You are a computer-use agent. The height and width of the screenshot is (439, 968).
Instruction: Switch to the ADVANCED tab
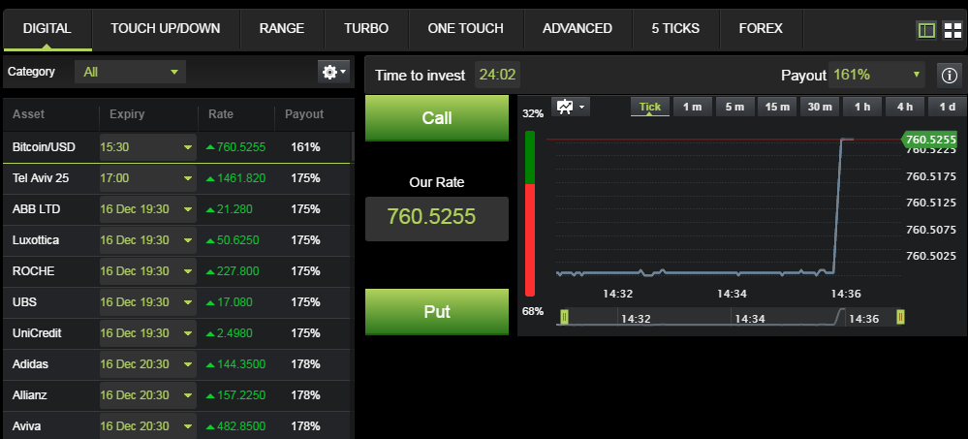click(x=578, y=28)
